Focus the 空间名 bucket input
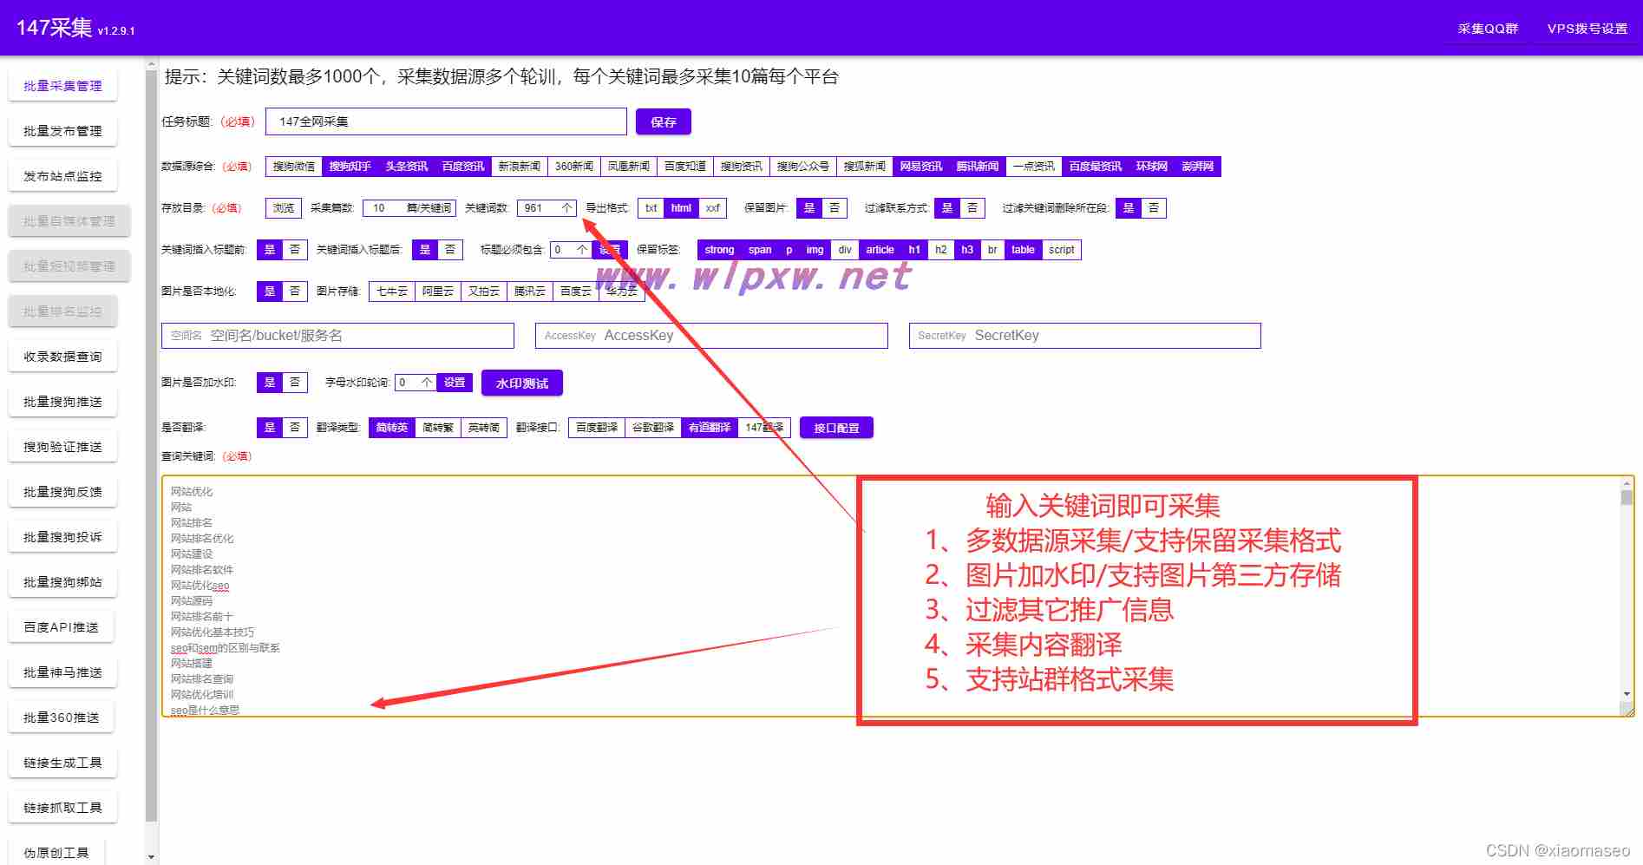 tap(337, 336)
